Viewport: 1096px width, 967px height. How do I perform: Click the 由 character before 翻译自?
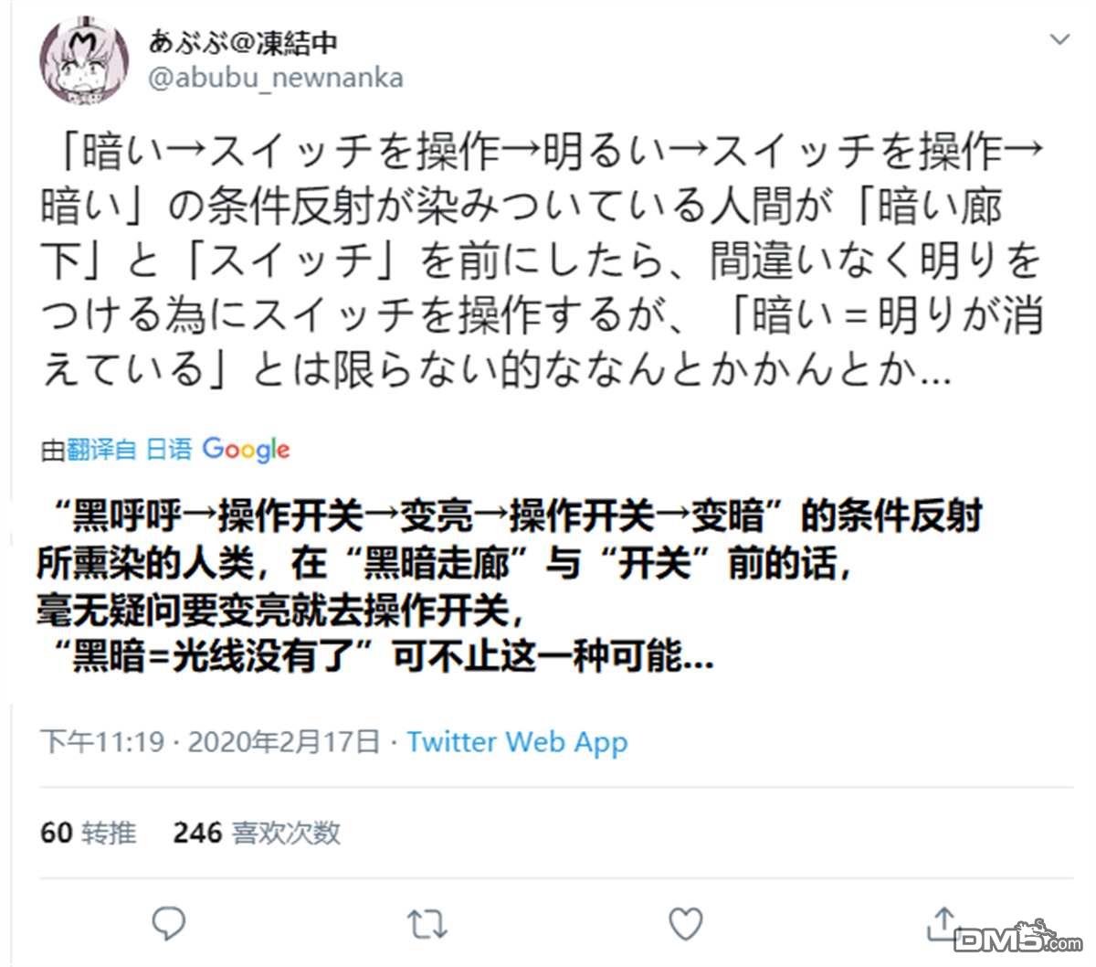point(53,450)
